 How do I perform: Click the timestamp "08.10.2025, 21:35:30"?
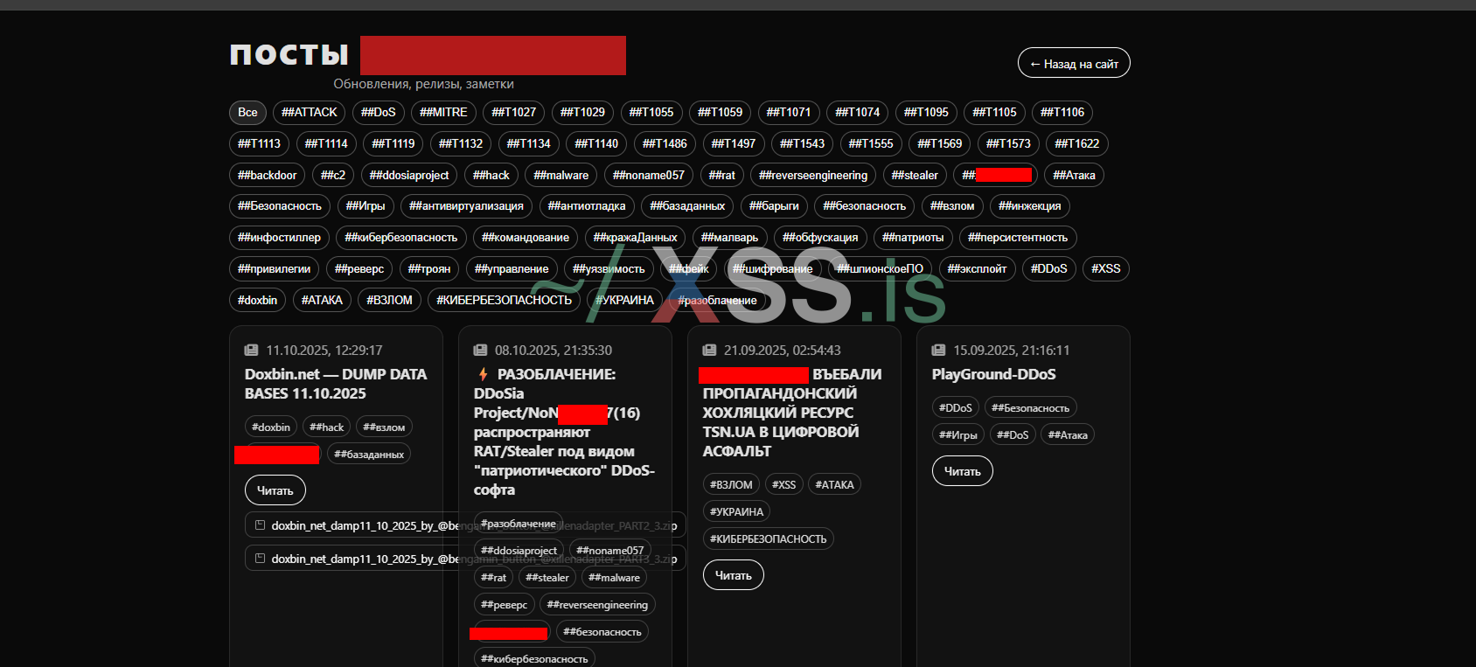(x=553, y=351)
